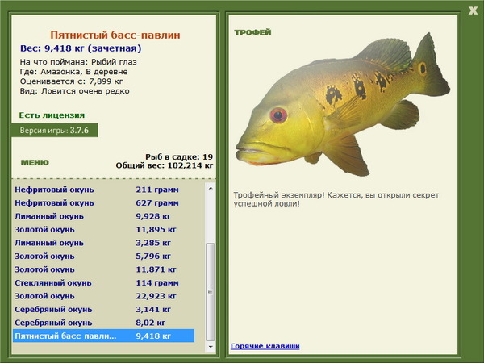Select Золотой окунь 11,871 кг row
The height and width of the screenshot is (363, 484).
coord(104,269)
